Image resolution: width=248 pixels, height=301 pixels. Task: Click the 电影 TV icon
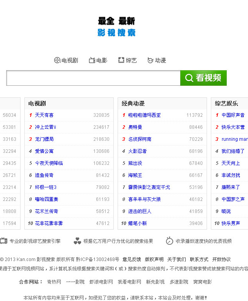click(x=92, y=60)
